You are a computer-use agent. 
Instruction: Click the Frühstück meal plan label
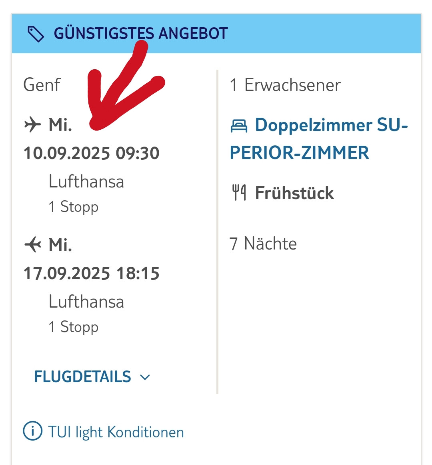point(294,193)
